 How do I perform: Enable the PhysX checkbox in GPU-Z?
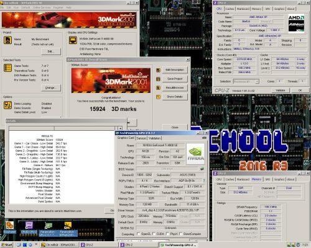[x=167, y=234]
